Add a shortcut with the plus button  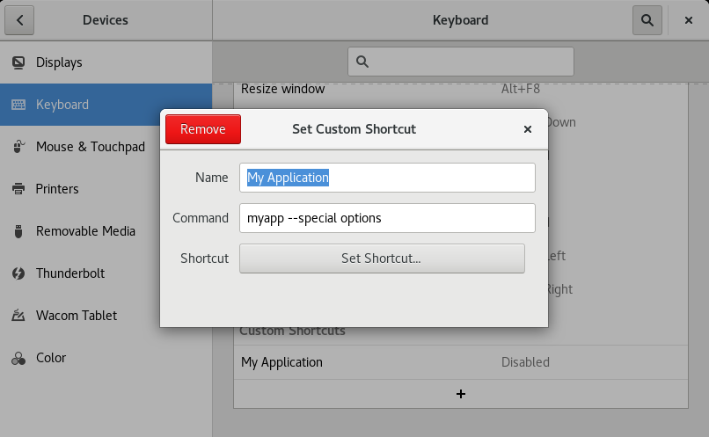460,394
